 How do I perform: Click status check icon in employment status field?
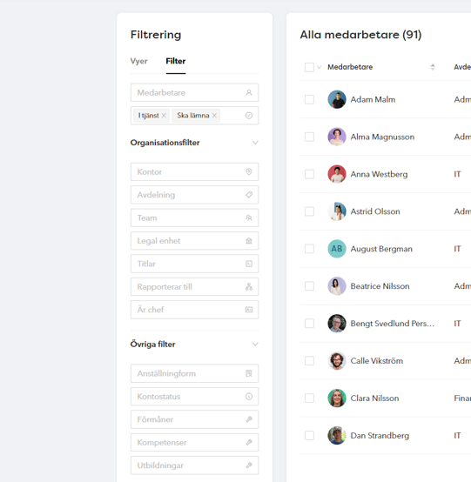point(249,115)
